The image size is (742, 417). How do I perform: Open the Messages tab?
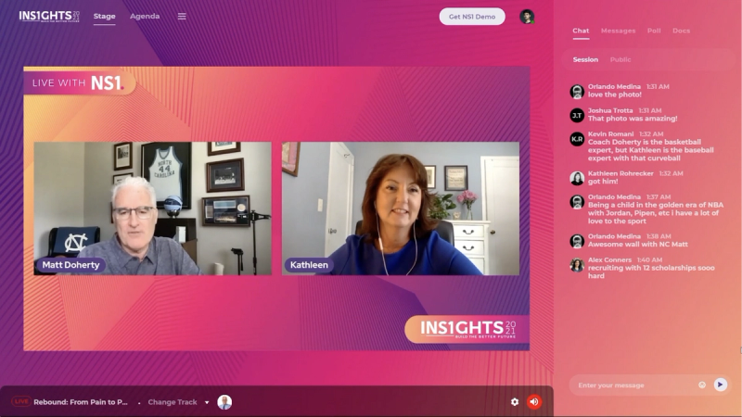[x=618, y=31]
